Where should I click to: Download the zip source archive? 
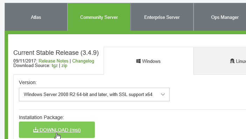pyautogui.click(x=64, y=66)
